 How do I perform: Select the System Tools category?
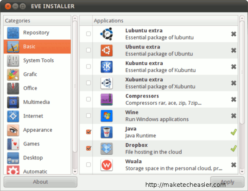(x=37, y=61)
